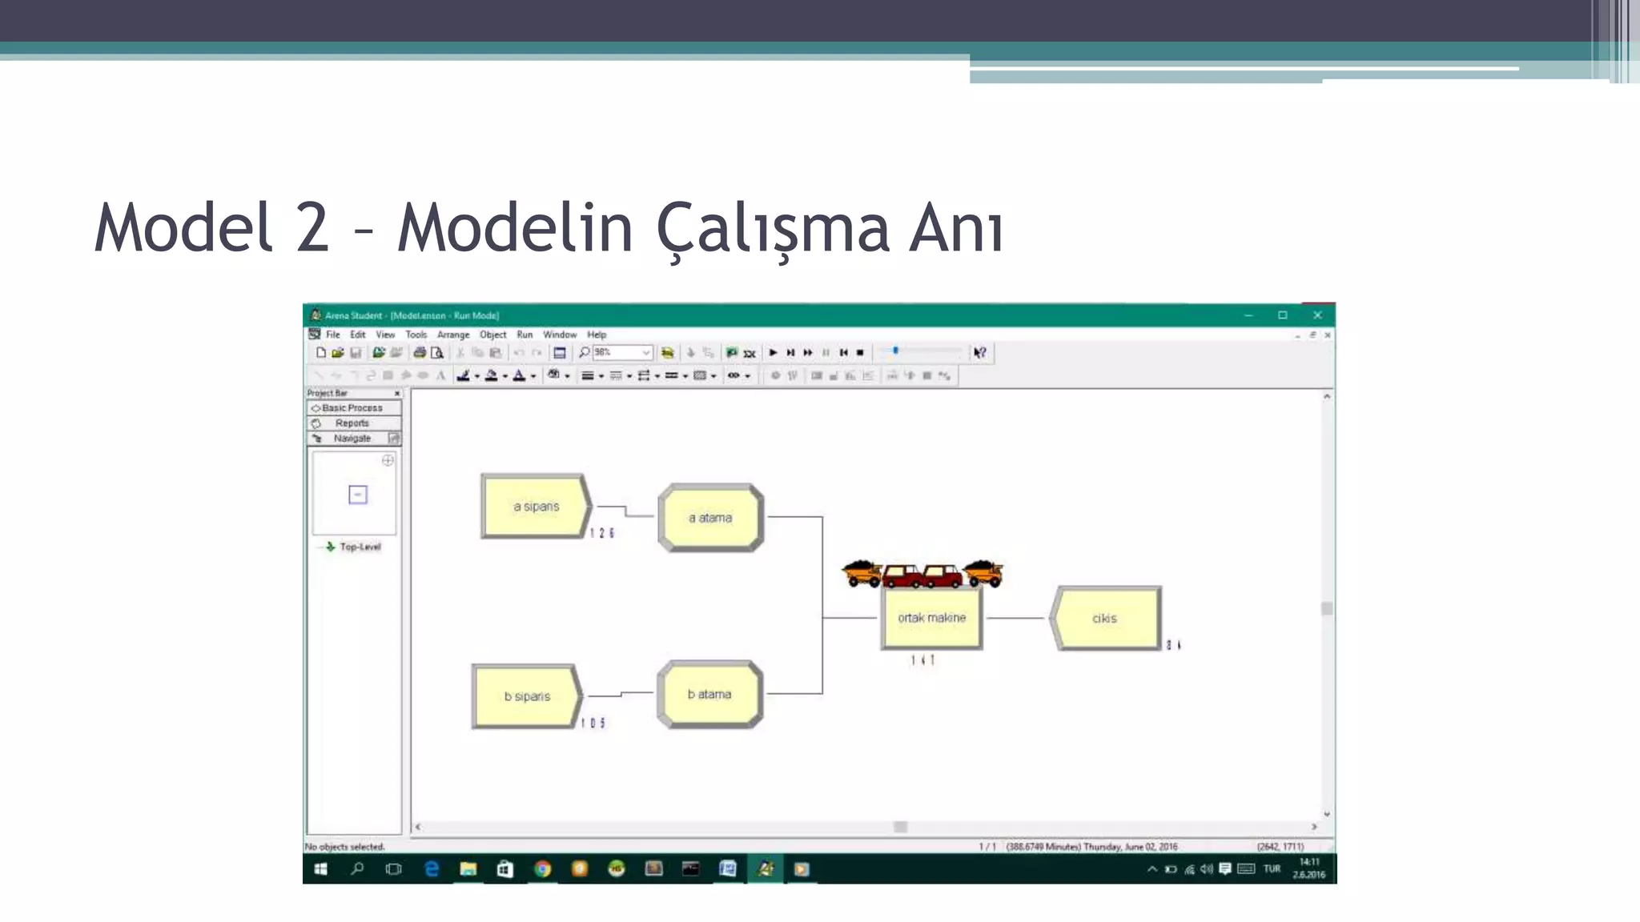Expand the text color dropdown arrow
This screenshot has width=1640, height=922.
tap(533, 375)
